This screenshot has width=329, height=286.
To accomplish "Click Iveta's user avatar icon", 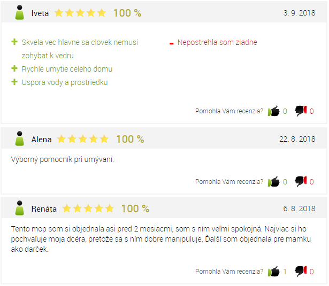I will 19,13.
